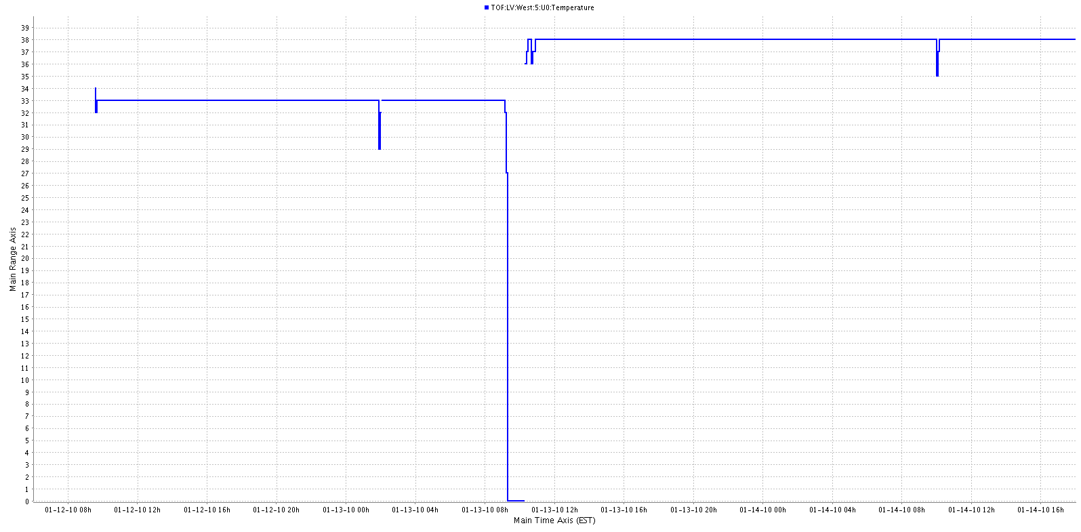Click time tick '01-13-10 00h'

[x=346, y=510]
